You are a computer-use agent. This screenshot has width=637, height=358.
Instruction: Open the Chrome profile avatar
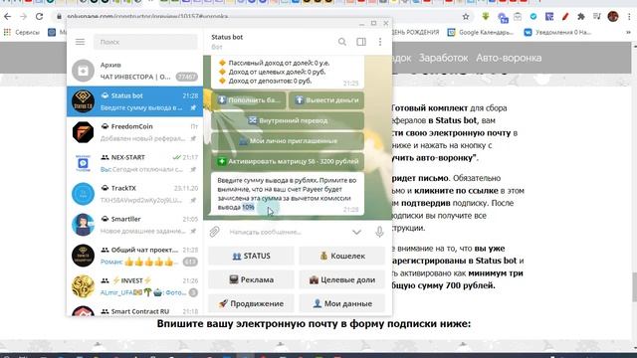click(613, 17)
